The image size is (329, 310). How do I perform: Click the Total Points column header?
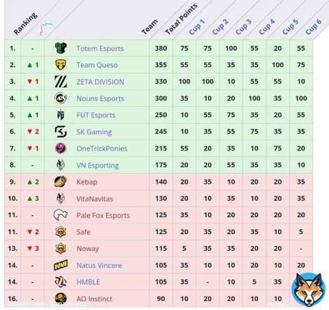pos(181,19)
